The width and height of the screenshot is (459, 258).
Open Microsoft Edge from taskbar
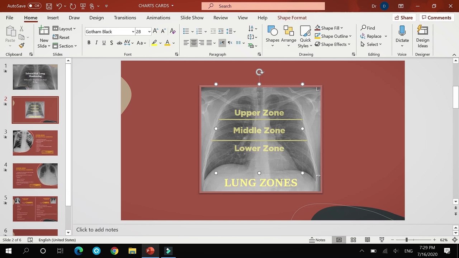click(79, 251)
